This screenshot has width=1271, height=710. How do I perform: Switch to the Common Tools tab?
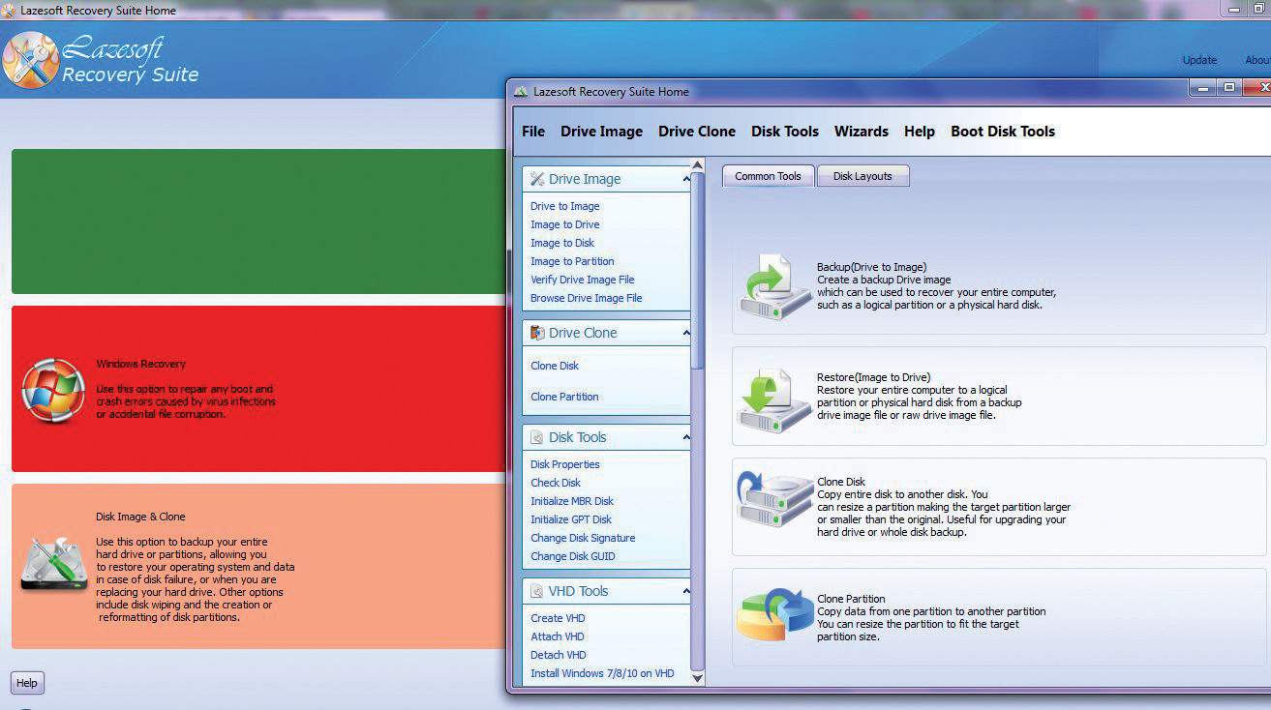click(x=768, y=176)
